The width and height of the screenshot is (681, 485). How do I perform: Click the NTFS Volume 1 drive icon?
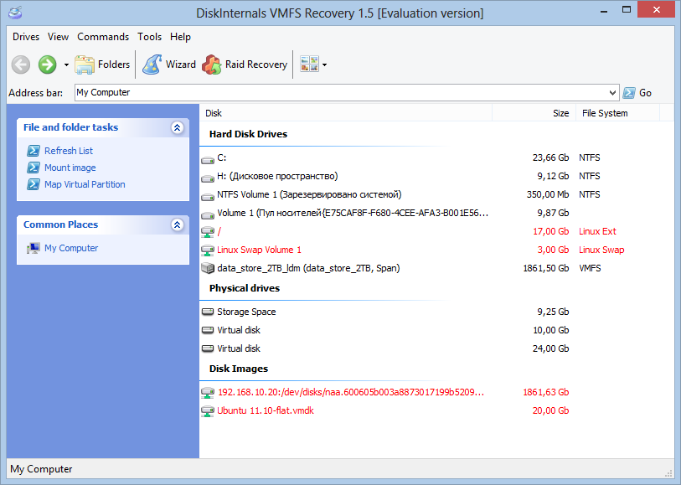[208, 197]
